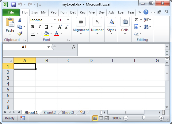Screen dimensions: 172x124
Task: Click the Redo arrow icon
Action: (x=30, y=4)
